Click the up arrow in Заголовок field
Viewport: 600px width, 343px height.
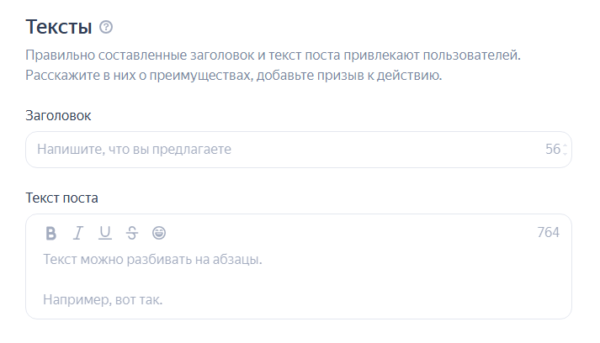[565, 146]
